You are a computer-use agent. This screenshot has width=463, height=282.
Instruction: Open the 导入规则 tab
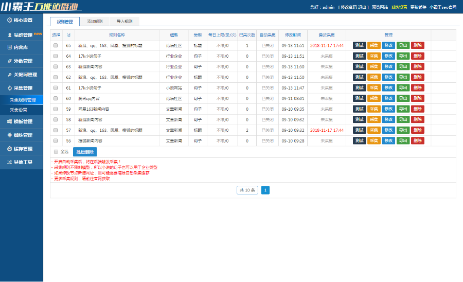(124, 22)
